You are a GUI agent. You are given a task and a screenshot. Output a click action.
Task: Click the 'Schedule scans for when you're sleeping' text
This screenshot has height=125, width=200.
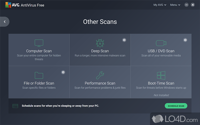point(60,106)
